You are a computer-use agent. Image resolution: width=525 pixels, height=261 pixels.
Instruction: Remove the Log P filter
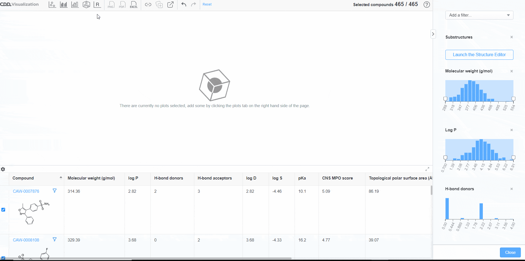click(511, 130)
